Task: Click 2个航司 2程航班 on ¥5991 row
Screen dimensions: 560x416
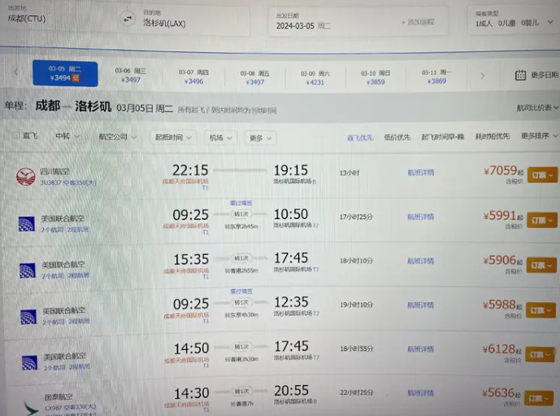Action: click(65, 230)
